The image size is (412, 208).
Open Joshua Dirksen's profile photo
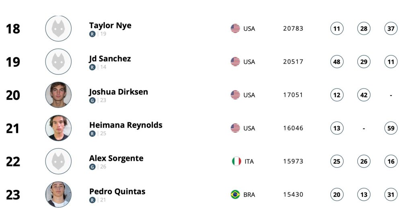pyautogui.click(x=58, y=95)
